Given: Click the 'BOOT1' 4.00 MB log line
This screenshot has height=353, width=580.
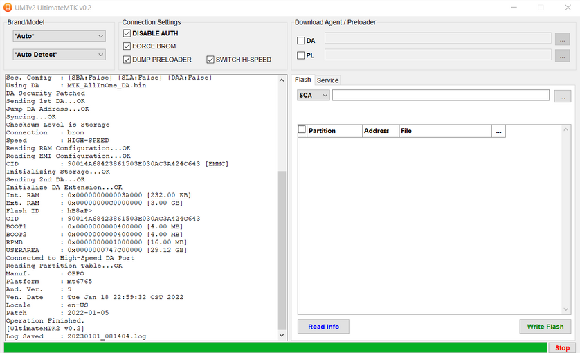Looking at the screenshot, I should (94, 226).
